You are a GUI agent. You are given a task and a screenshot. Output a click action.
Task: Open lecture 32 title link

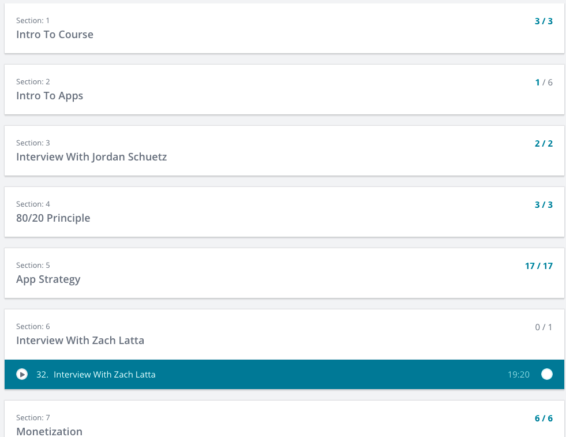tap(104, 375)
